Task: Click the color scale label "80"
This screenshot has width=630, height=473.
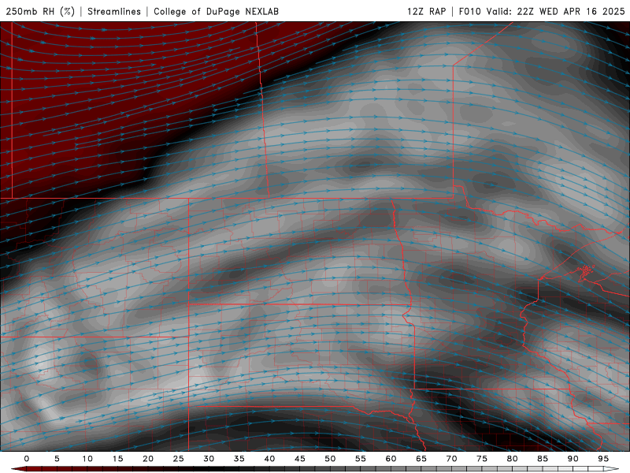Action: (x=512, y=459)
